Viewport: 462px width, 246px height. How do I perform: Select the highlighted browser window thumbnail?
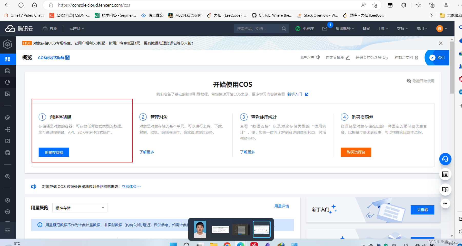(262, 229)
